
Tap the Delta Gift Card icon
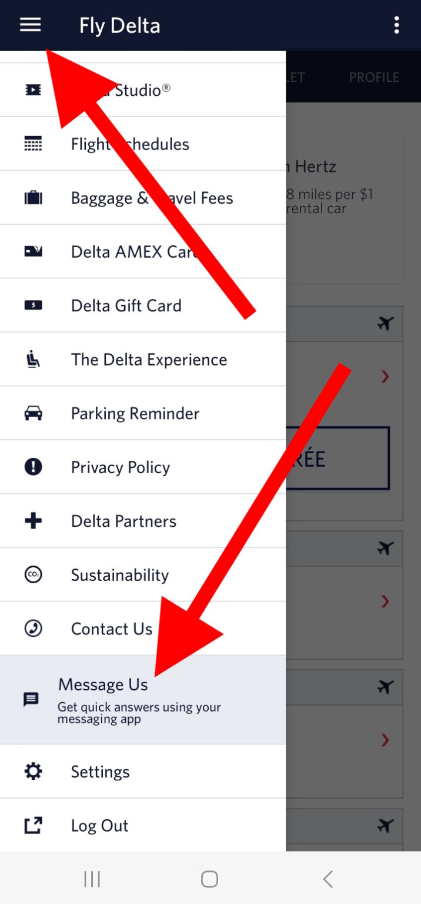(x=32, y=305)
